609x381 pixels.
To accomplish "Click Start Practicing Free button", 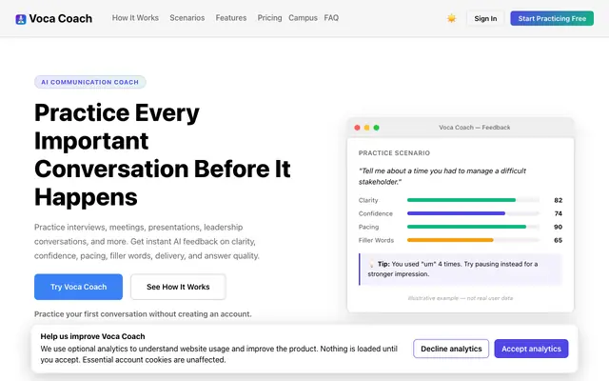I will [552, 18].
